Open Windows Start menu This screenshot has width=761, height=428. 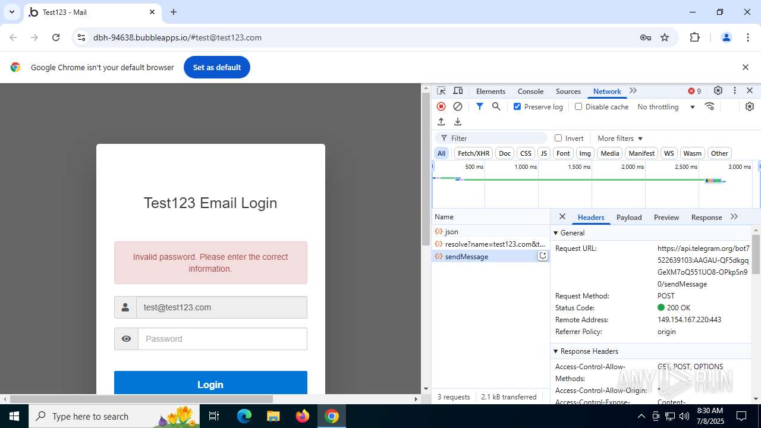14,416
